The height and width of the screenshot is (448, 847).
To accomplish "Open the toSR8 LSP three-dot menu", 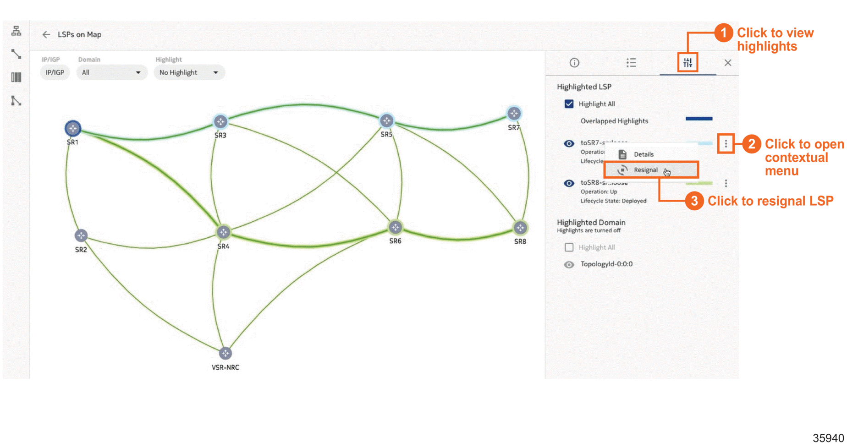I will (x=726, y=183).
